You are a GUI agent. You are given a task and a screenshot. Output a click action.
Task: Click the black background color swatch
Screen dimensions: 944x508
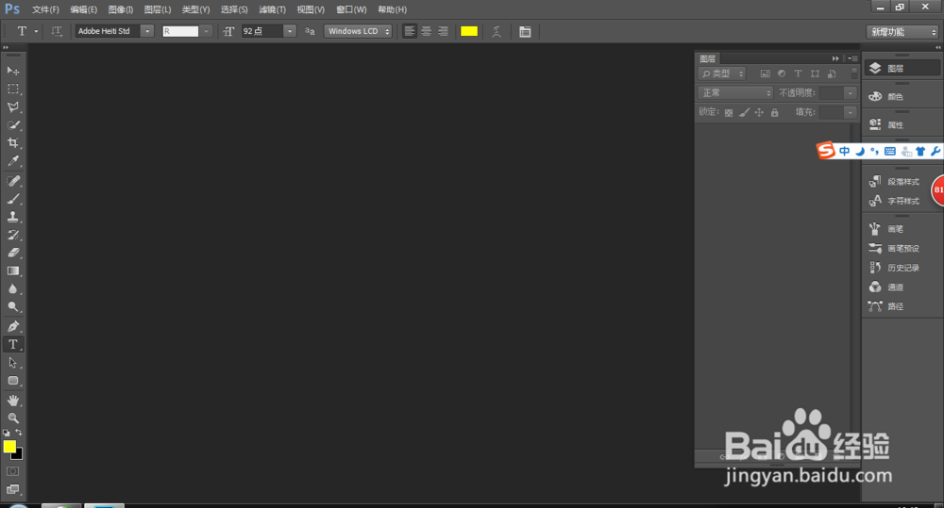pyautogui.click(x=18, y=455)
